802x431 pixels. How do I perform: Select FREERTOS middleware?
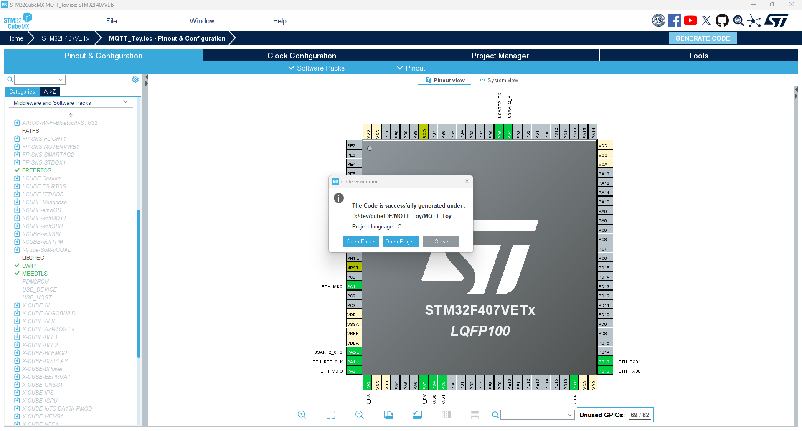click(36, 170)
